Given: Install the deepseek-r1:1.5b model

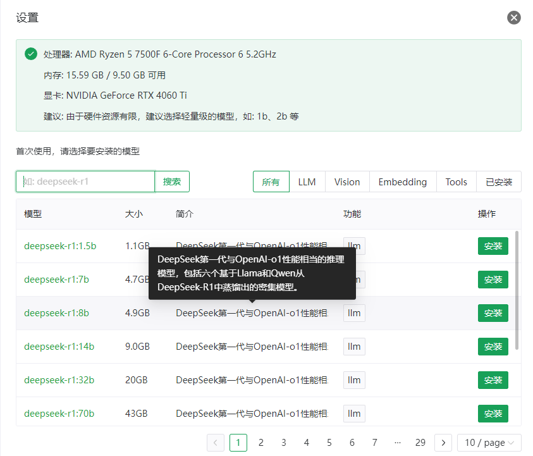Looking at the screenshot, I should point(493,246).
